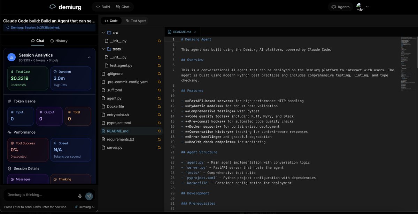This screenshot has height=214, width=418.
Task: Click line 21 '## Agent Structure' in the editor
Action: (x=199, y=152)
